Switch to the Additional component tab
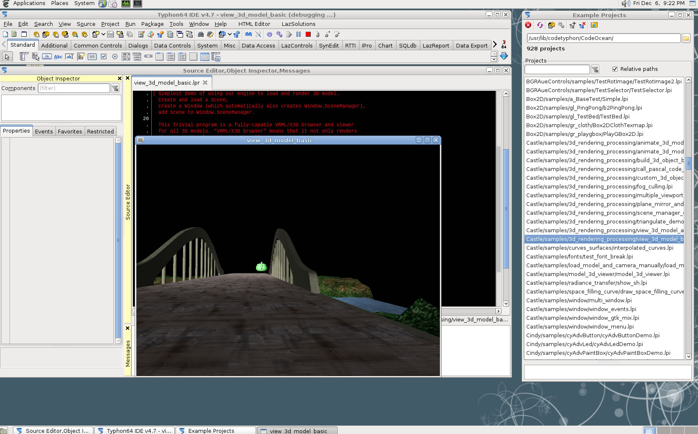 pyautogui.click(x=54, y=45)
